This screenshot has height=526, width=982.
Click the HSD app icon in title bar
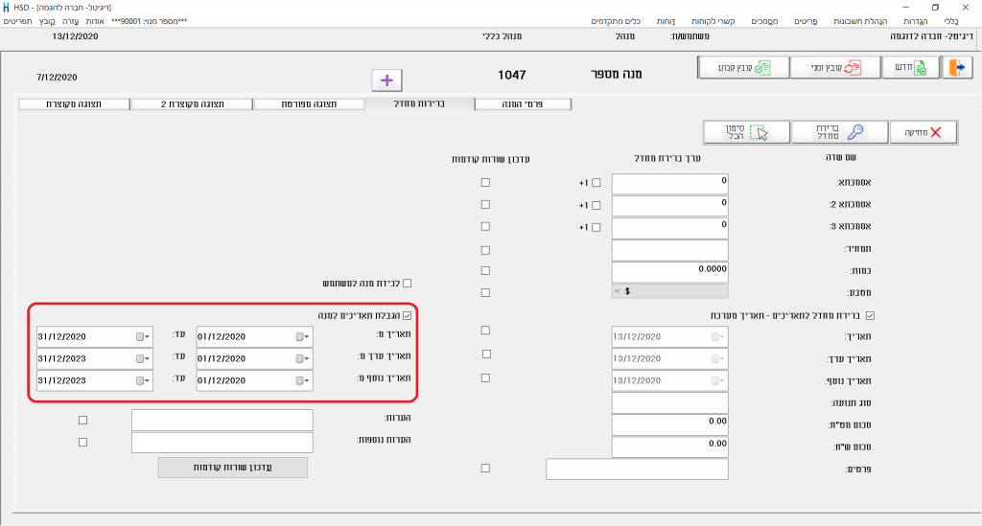7,8
